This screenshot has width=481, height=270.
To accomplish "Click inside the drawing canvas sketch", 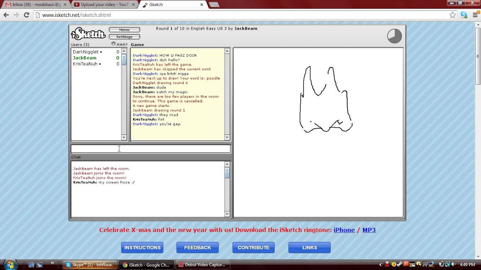I will coord(325,99).
